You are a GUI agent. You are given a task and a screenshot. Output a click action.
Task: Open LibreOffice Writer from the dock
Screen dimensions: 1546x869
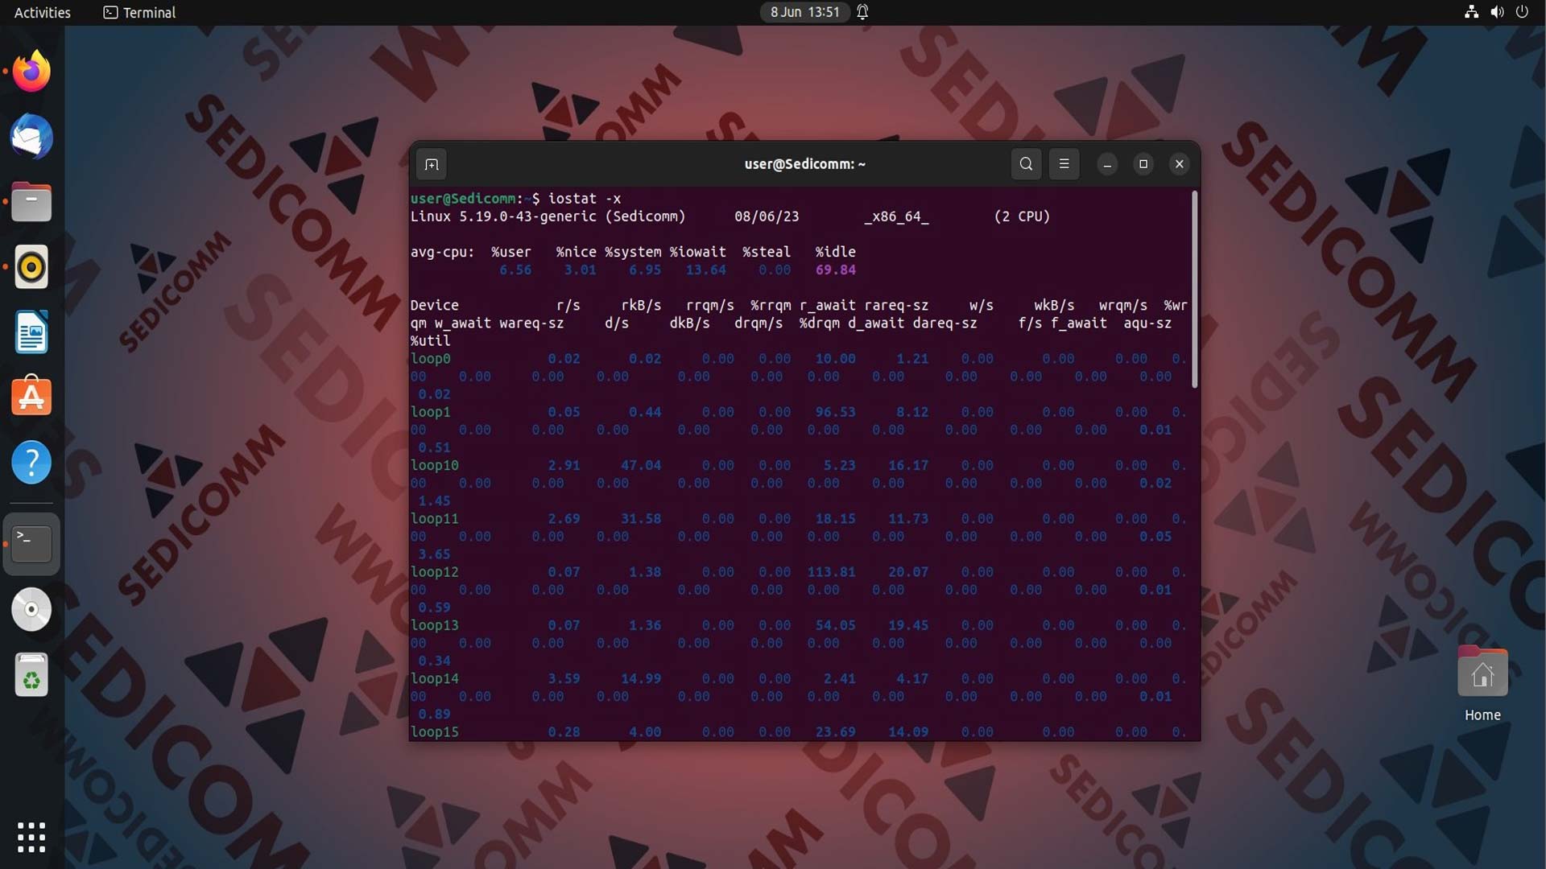point(31,332)
